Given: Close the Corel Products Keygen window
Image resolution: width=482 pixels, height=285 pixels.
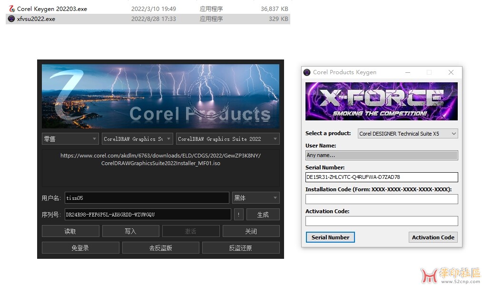Looking at the screenshot, I should 451,72.
